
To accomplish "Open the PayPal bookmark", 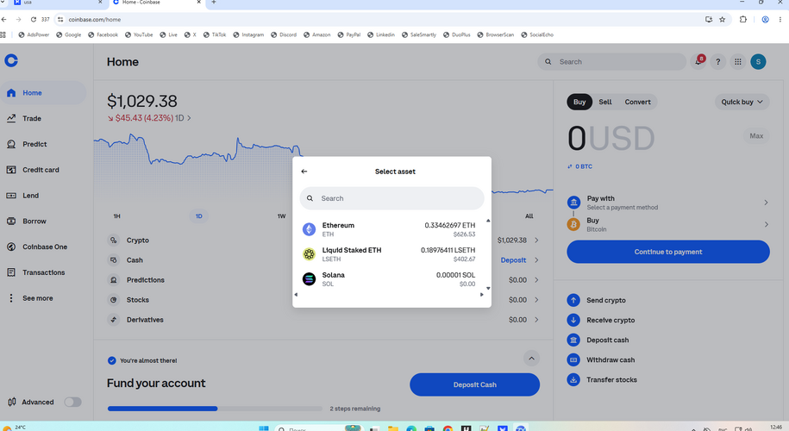I will 348,35.
